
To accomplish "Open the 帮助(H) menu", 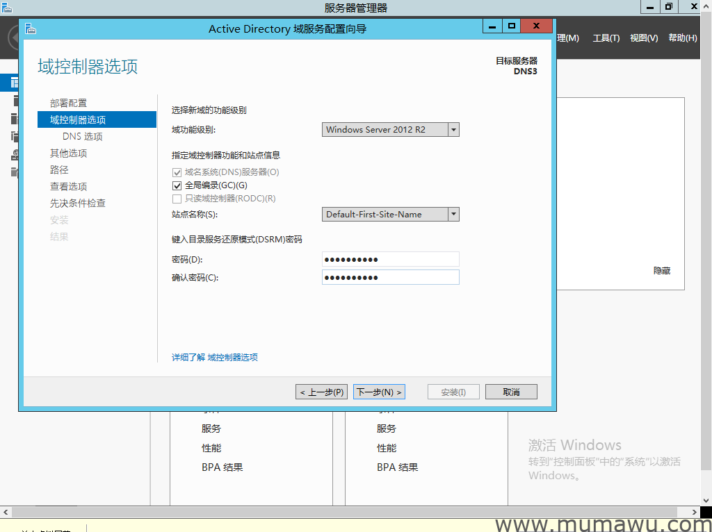I will pyautogui.click(x=682, y=38).
